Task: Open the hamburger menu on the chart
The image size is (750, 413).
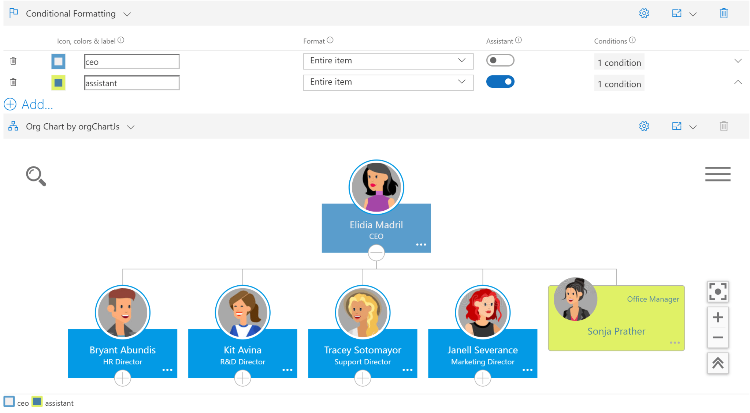Action: 717,174
